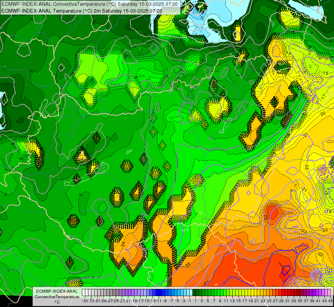Screen dimensions: 334x307
Task: Click the 13 tick label in legend
Action: [232, 301]
